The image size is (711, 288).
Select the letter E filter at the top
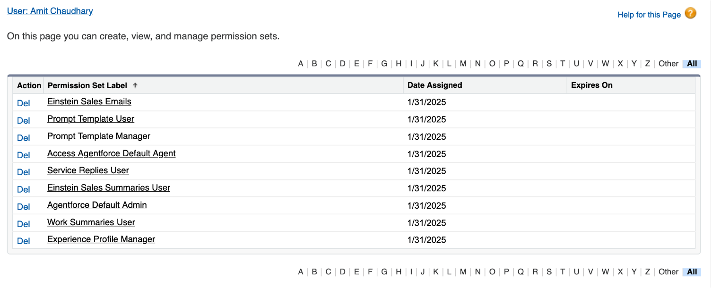[356, 63]
